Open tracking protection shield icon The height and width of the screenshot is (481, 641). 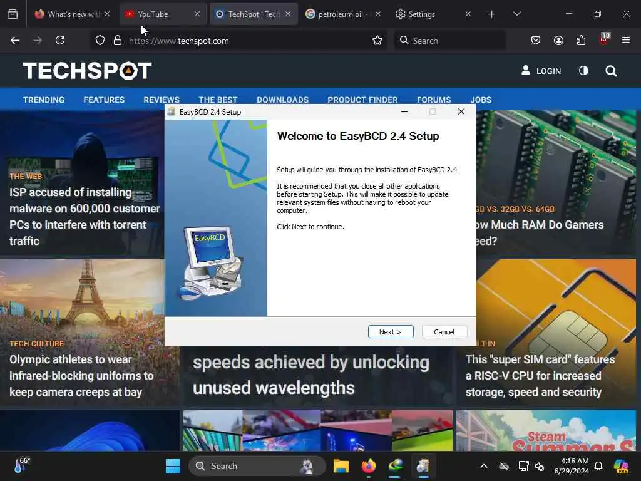(100, 41)
